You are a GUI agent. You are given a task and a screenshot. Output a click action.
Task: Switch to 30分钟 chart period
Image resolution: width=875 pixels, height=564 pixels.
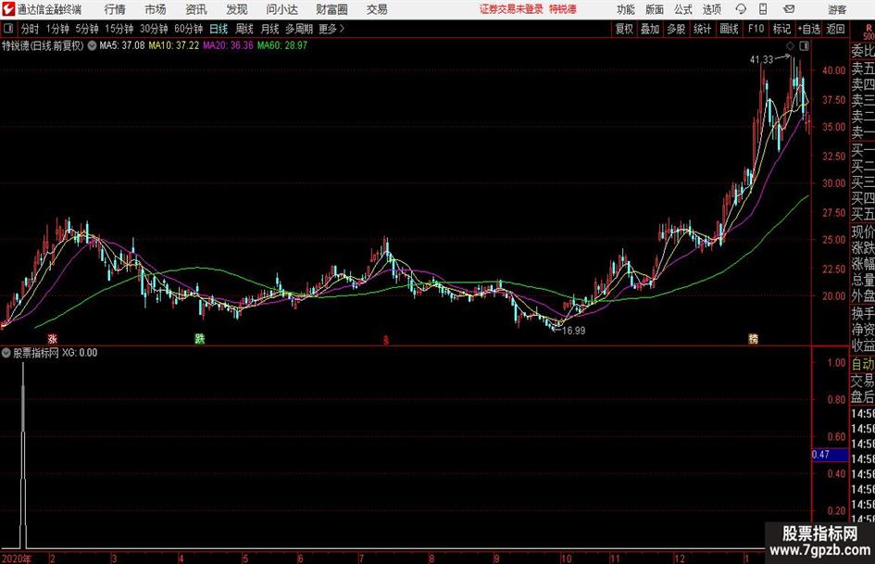click(154, 29)
